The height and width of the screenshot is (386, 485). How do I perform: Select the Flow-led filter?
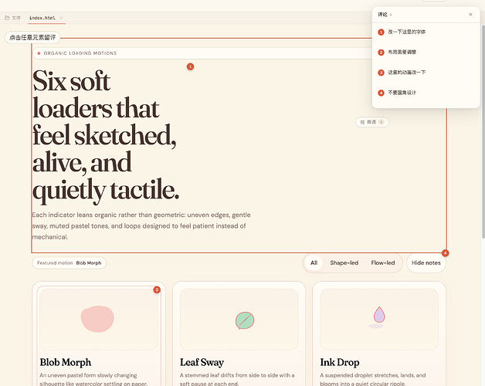click(383, 263)
